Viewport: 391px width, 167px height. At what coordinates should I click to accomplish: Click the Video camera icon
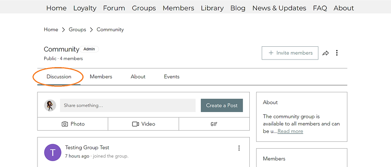(x=136, y=124)
